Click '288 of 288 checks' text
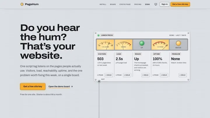 coord(160,63)
